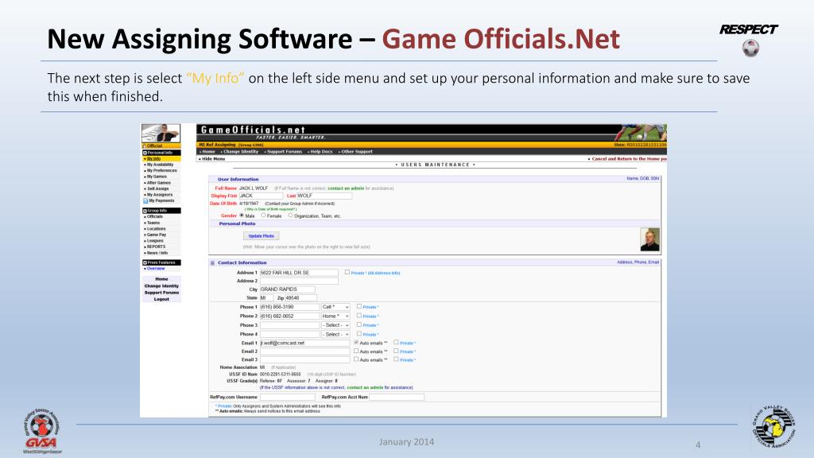The height and width of the screenshot is (458, 814).
Task: Select Organization, Team, etc. gender option
Action: [291, 215]
